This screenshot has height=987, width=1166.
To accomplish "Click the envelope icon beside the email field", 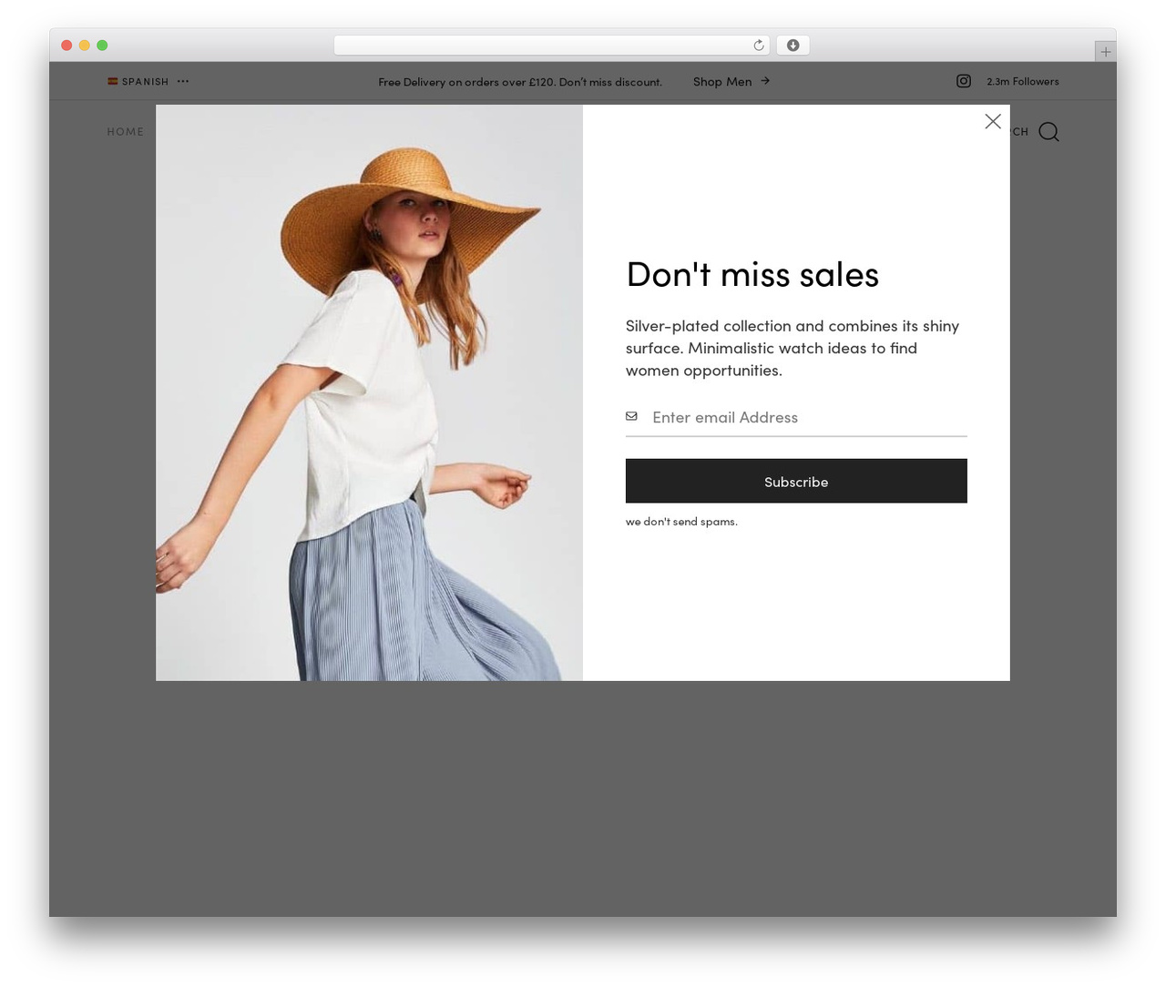I will coord(631,416).
